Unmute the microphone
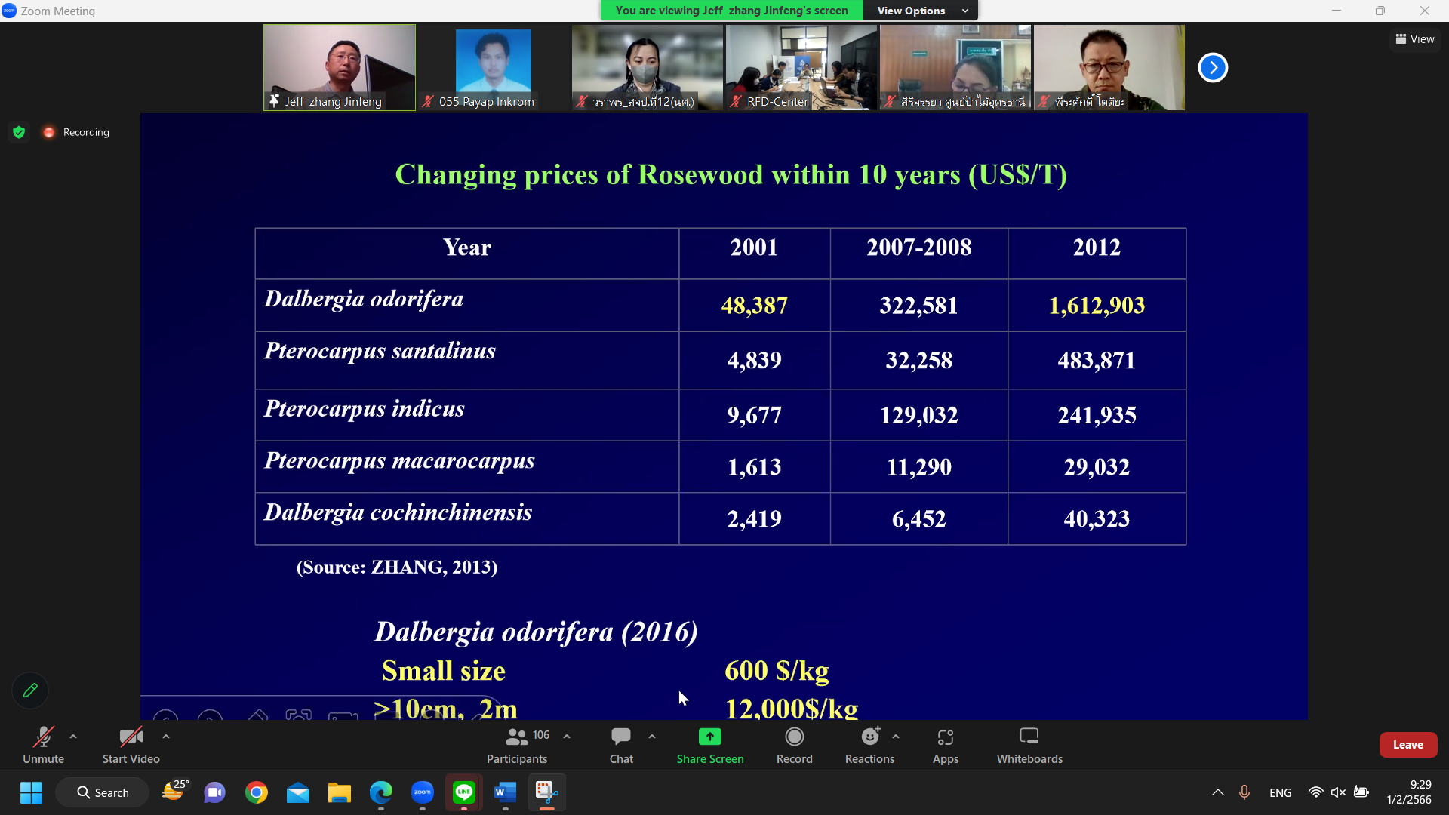This screenshot has width=1449, height=815. pyautogui.click(x=43, y=737)
